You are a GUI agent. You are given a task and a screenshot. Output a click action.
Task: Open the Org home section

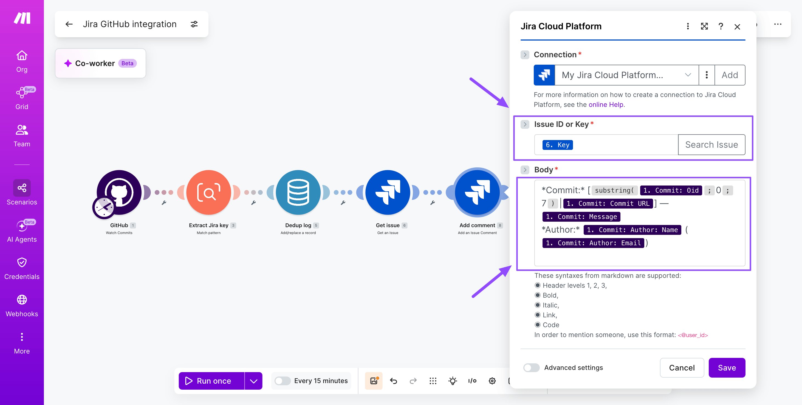tap(22, 62)
